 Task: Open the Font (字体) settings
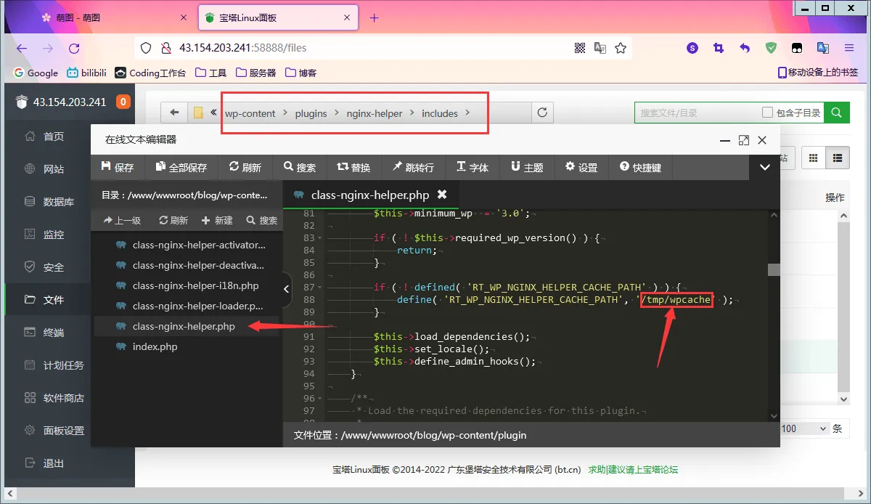pos(473,167)
